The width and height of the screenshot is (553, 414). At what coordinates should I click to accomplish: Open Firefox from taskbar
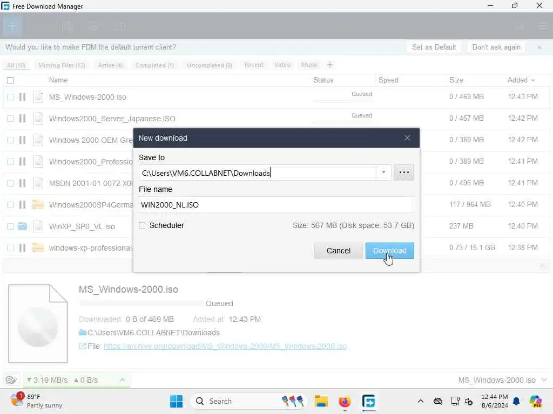coord(345,401)
